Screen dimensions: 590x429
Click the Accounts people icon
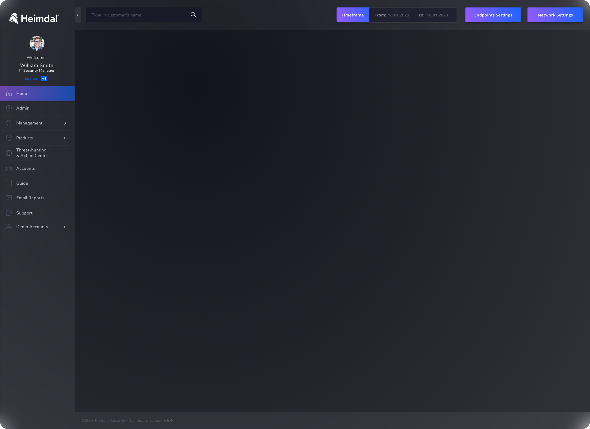click(9, 168)
